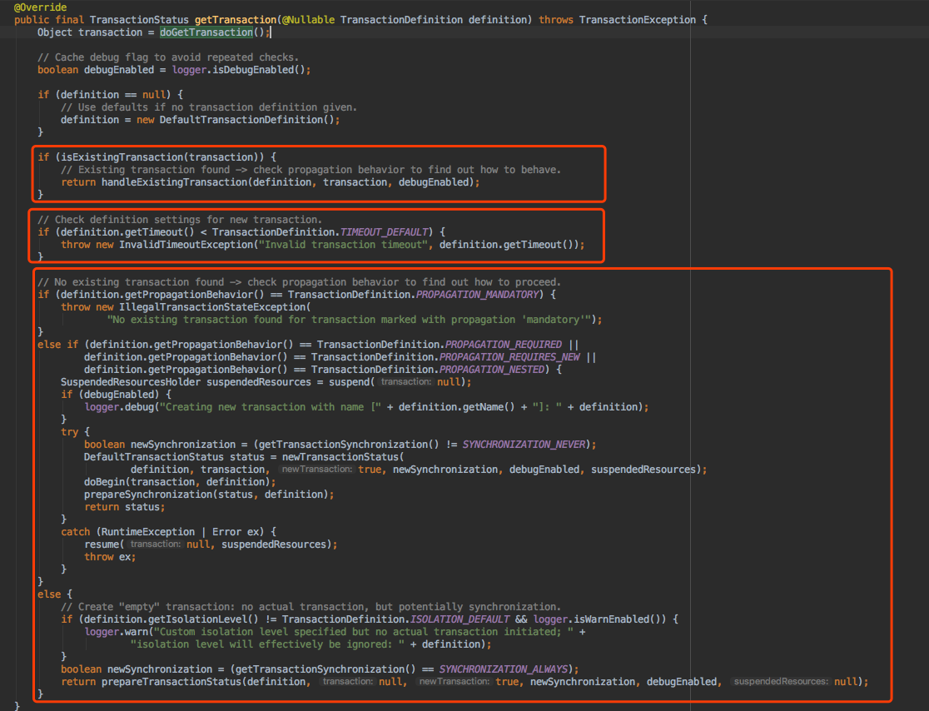This screenshot has height=711, width=929.
Task: Click the PROPAGATION_MANDATORY constant
Action: pyautogui.click(x=479, y=295)
